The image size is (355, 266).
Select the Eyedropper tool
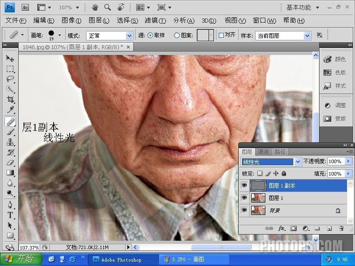(10, 110)
